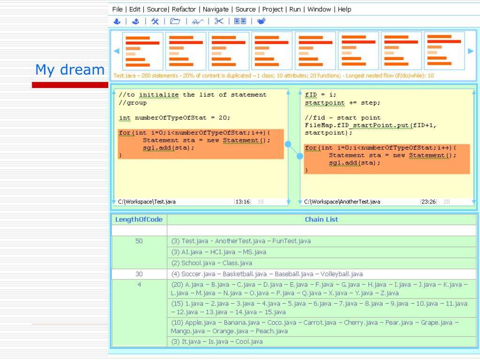Click the export (upload arrow) toolbar icon
480x360 pixels.
pos(135,21)
